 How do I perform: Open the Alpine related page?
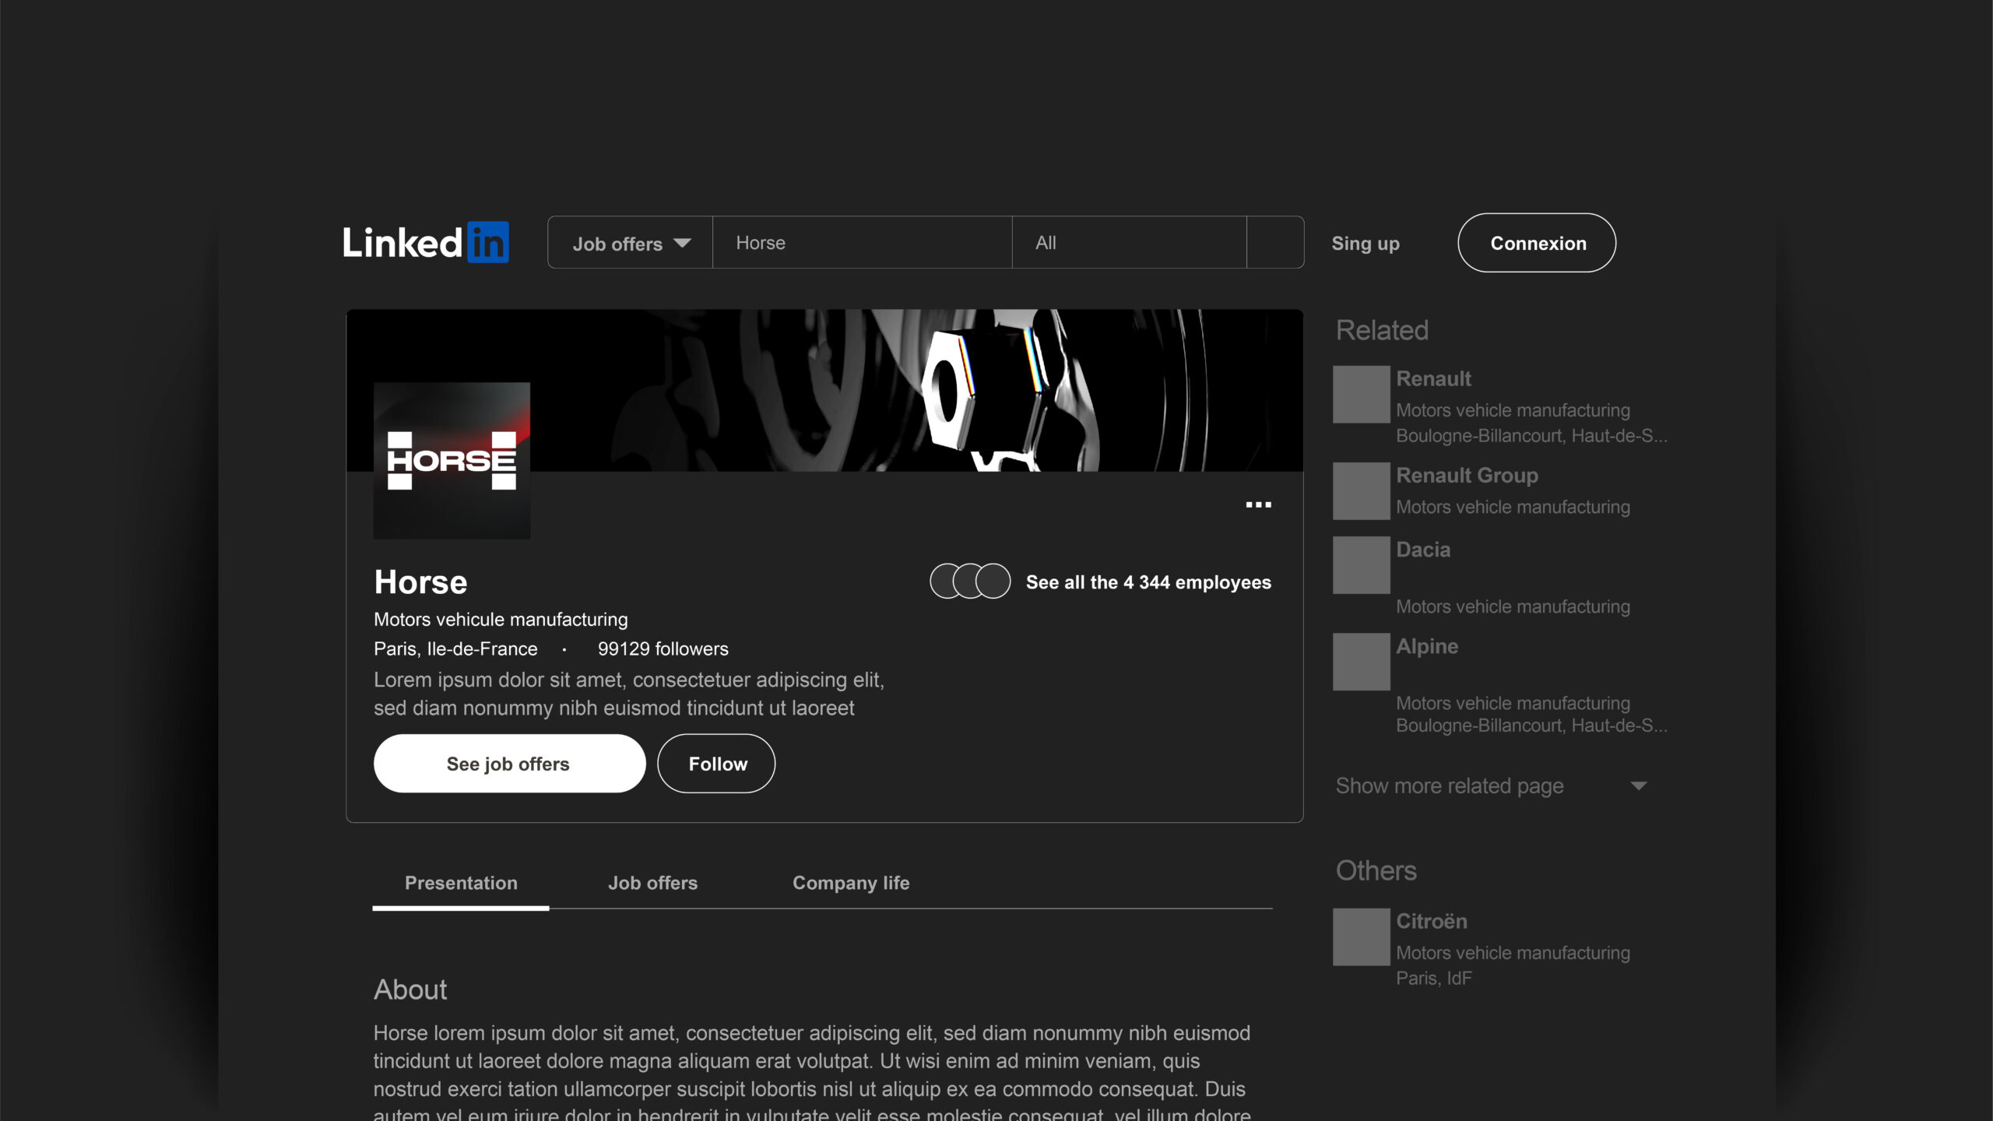point(1427,646)
